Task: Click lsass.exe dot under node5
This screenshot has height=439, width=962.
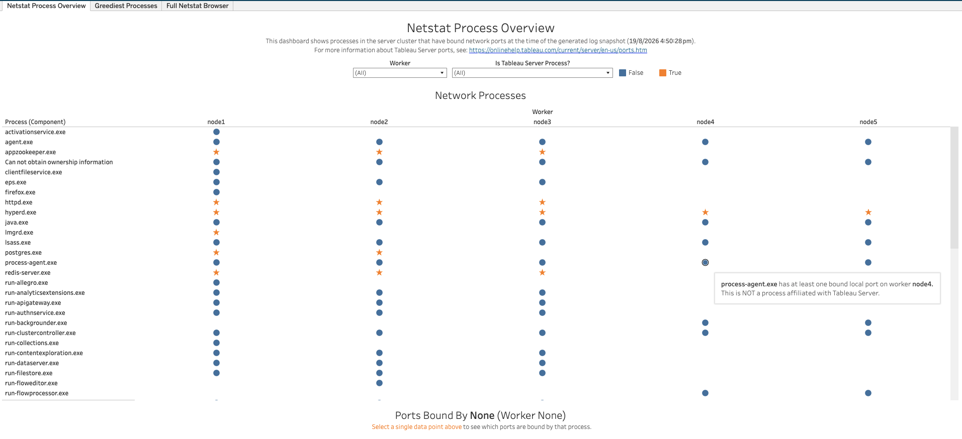Action: pos(868,243)
